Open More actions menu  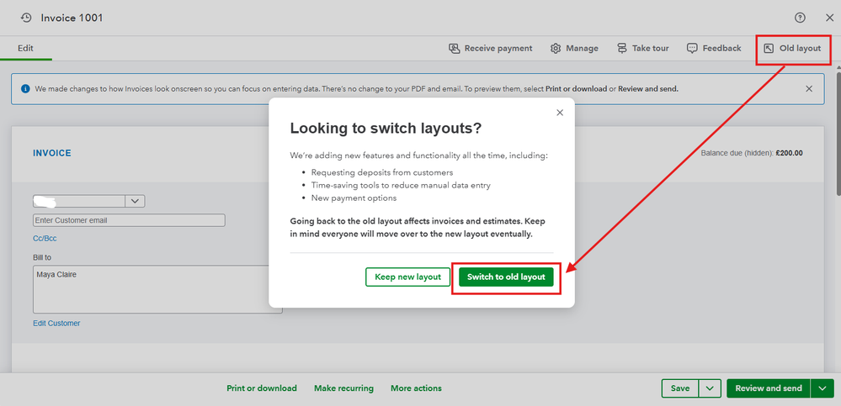point(416,388)
